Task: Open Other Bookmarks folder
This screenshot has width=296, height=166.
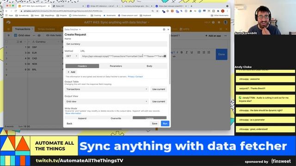Action: tap(220, 15)
